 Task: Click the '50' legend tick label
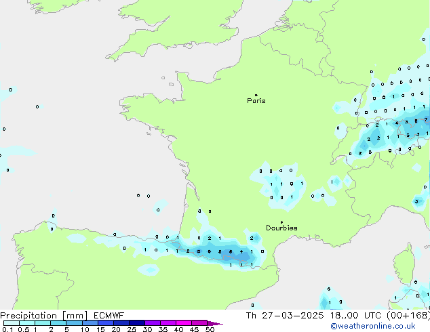click(x=210, y=329)
